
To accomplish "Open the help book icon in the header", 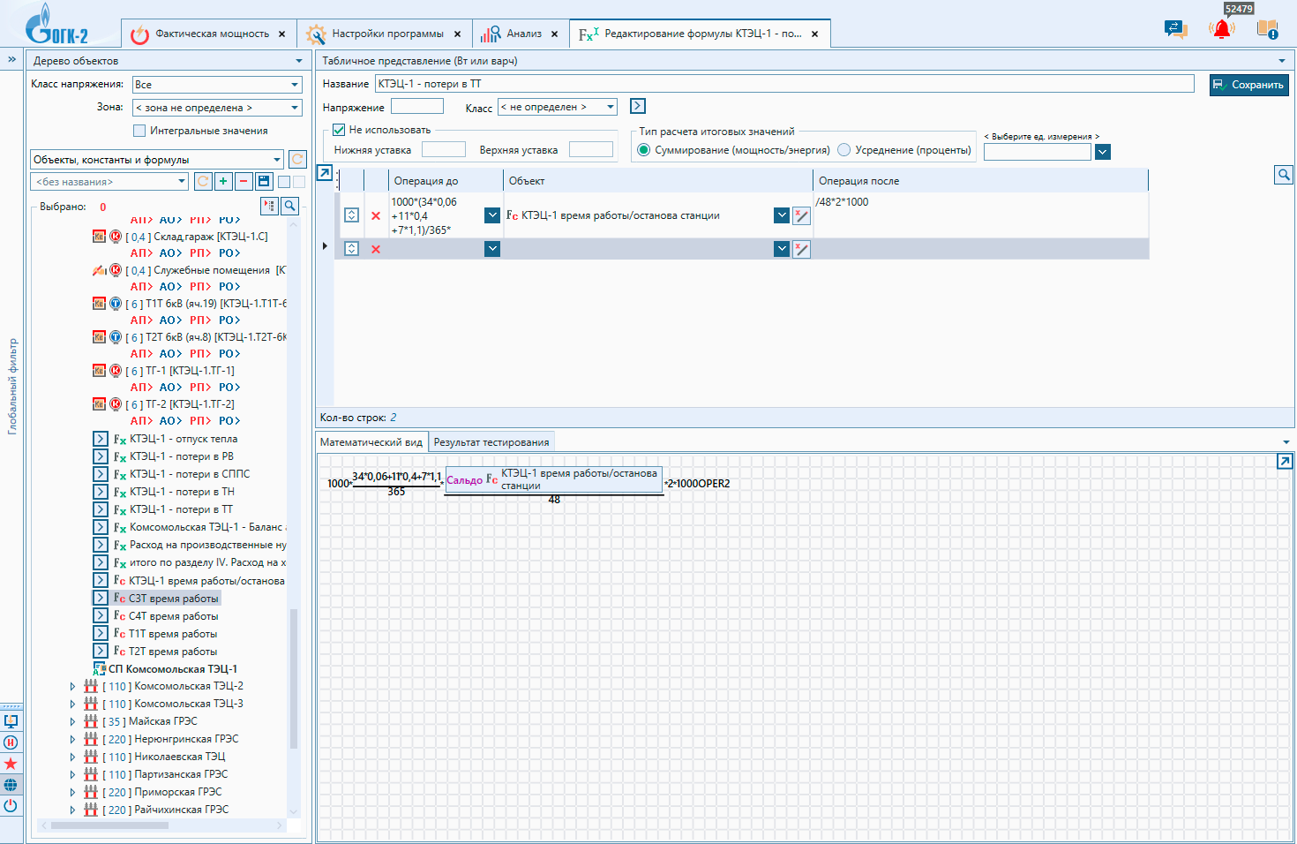I will pyautogui.click(x=1268, y=29).
